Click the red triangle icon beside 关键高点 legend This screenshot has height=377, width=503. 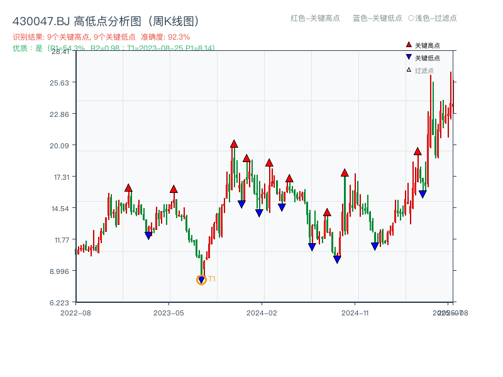click(x=409, y=45)
